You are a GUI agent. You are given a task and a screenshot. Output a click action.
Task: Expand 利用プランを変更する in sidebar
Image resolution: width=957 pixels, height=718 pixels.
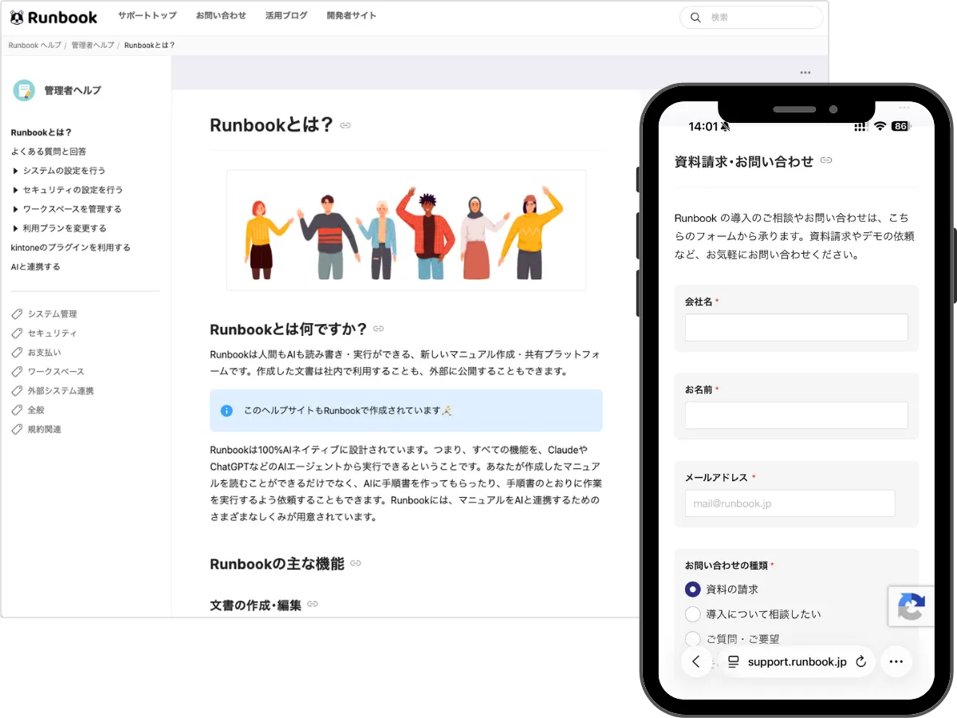pyautogui.click(x=16, y=228)
